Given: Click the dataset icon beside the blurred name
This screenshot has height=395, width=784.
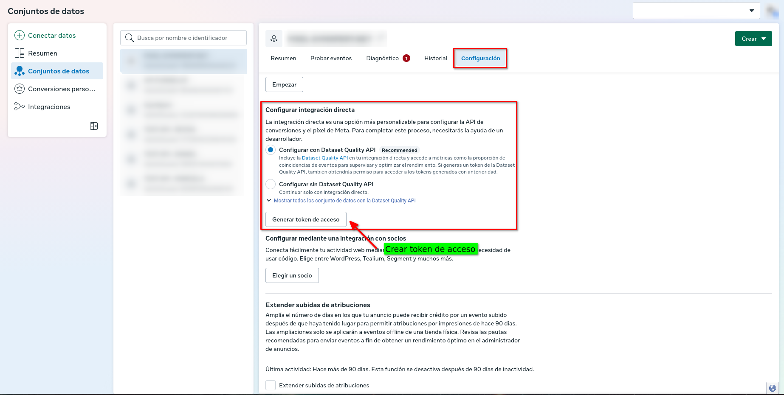Looking at the screenshot, I should click(274, 39).
